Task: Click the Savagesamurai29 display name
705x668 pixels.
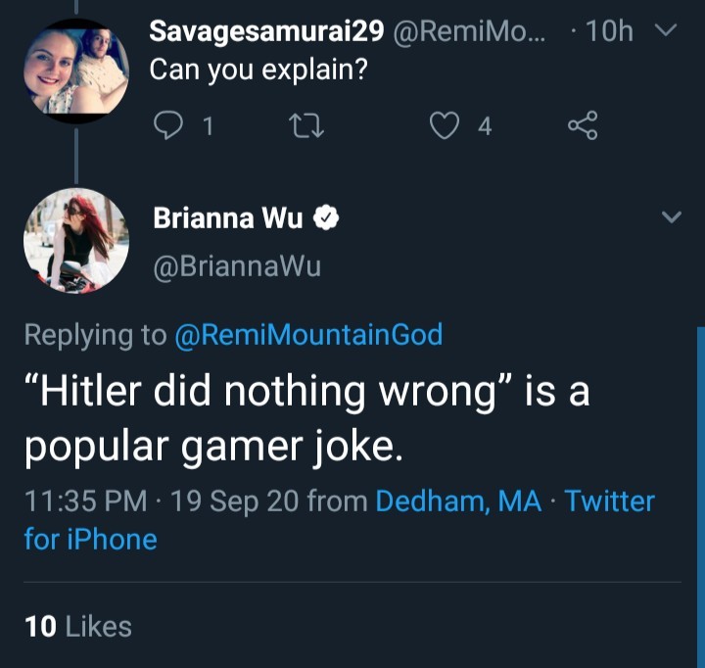Action: tap(265, 31)
